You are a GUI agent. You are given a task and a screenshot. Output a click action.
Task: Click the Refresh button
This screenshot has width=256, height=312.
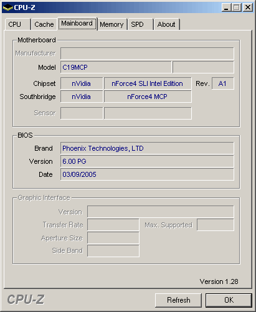178,300
